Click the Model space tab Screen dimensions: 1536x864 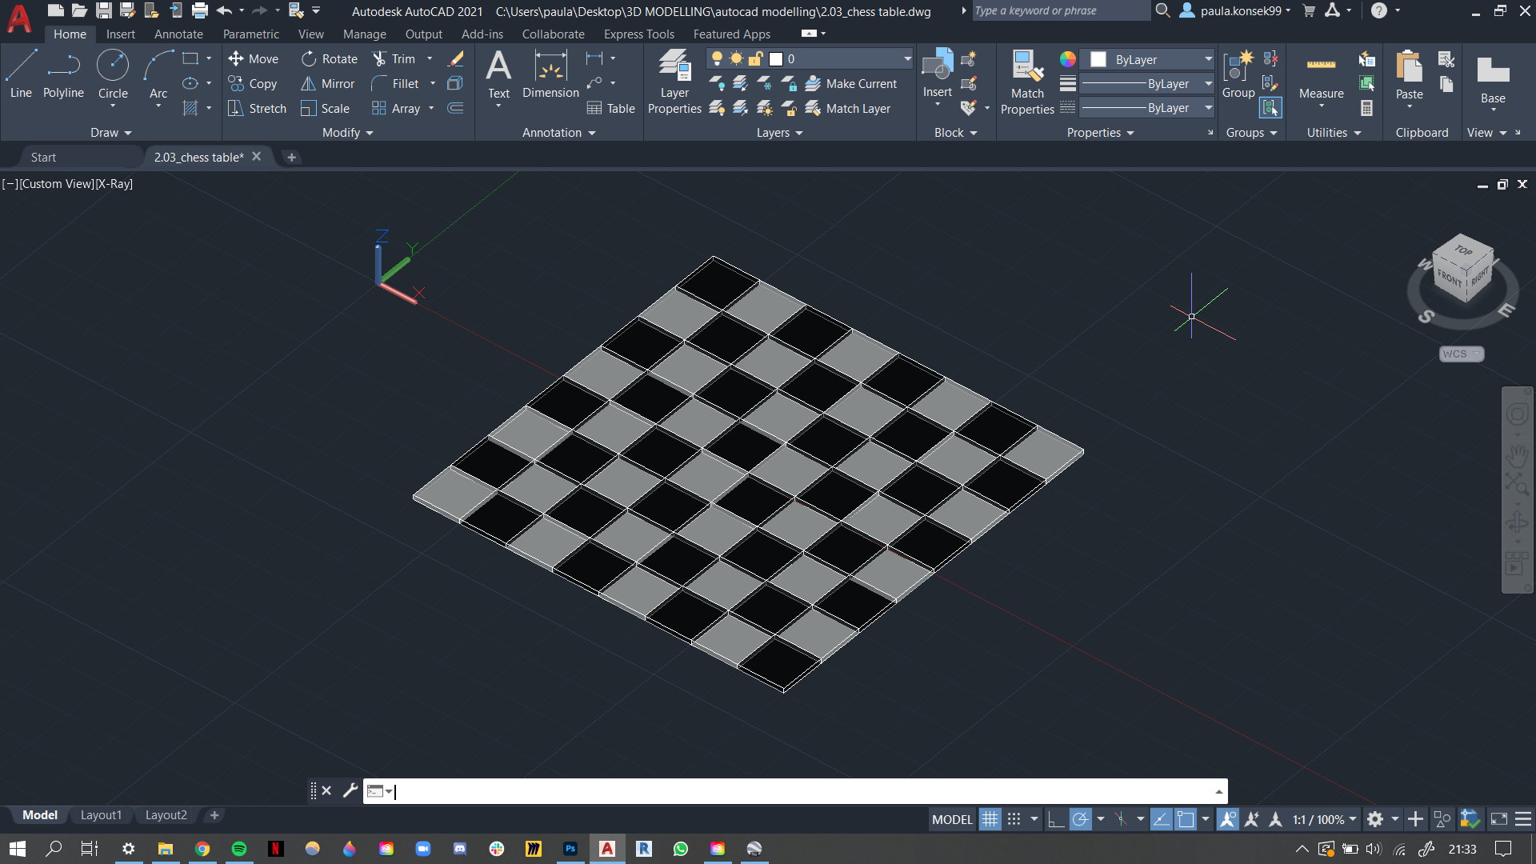[x=39, y=814]
